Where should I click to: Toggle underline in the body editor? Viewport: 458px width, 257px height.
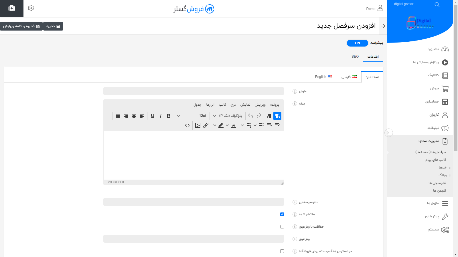[x=152, y=116]
